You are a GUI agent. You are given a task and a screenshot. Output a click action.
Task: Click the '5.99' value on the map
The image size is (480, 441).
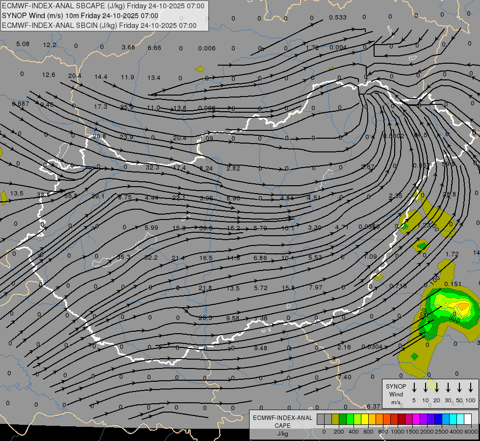tap(151, 227)
